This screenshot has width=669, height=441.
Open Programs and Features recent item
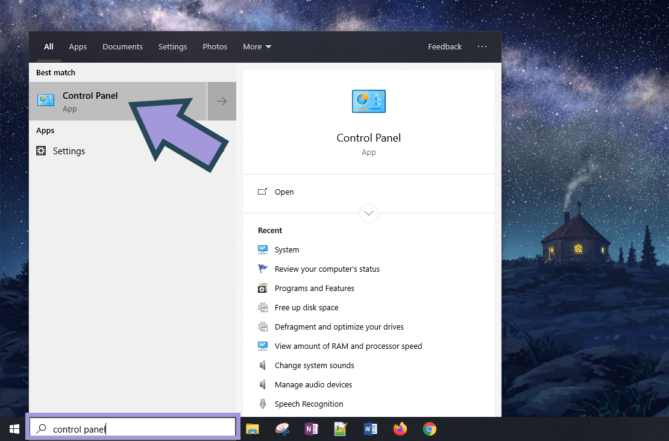314,289
